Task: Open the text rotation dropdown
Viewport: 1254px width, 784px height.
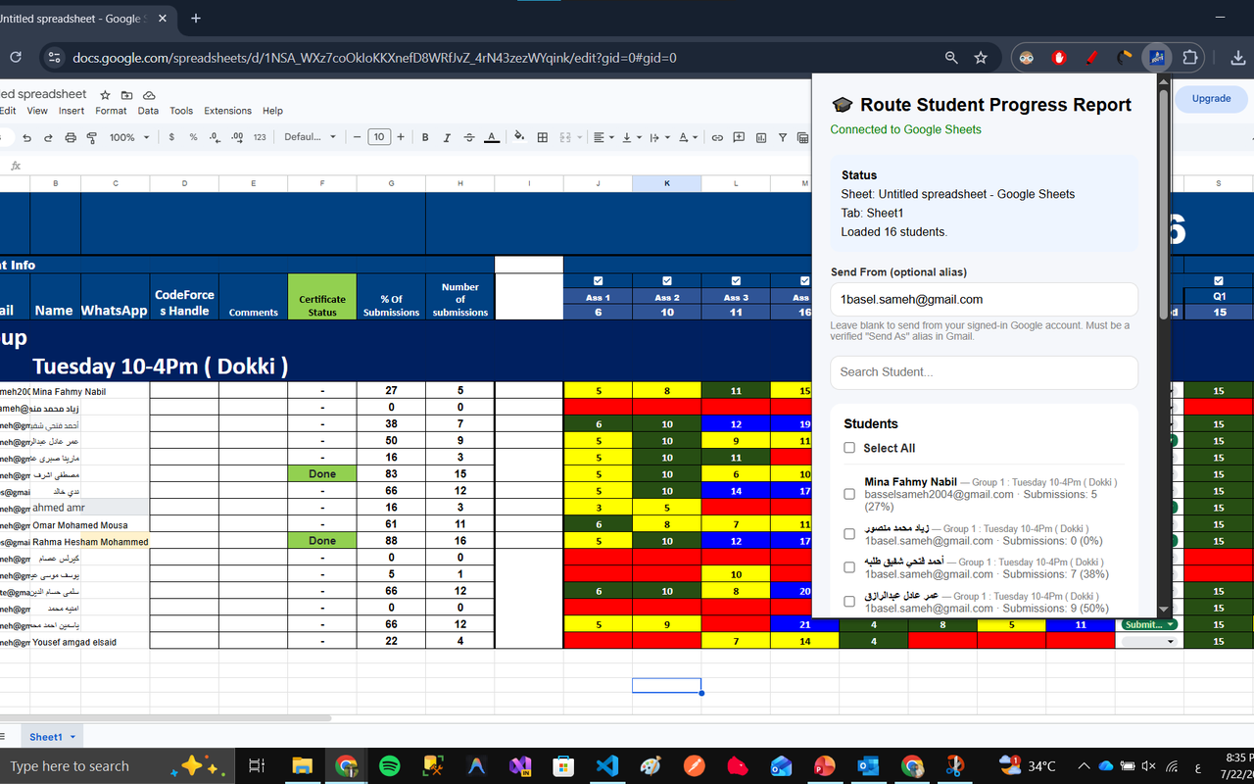Action: pos(688,137)
